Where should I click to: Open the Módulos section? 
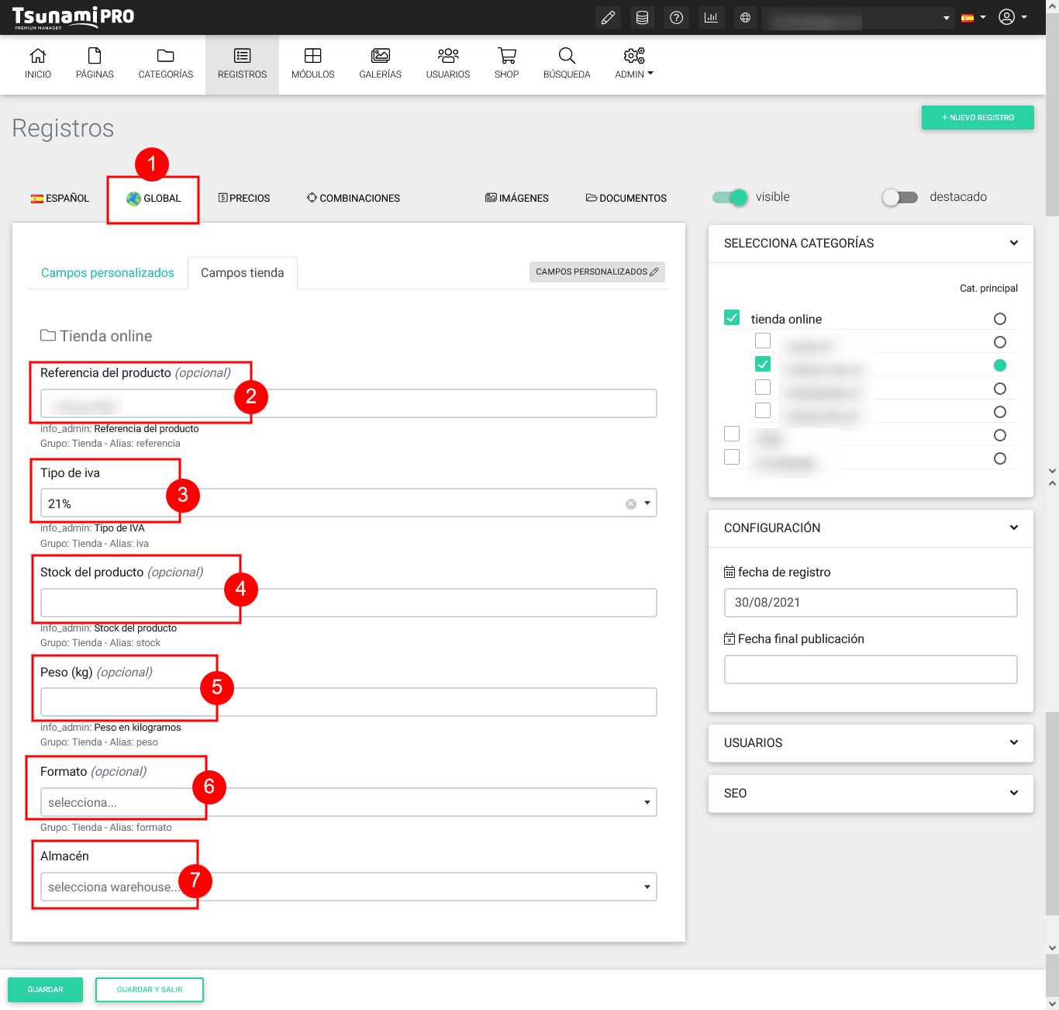pyautogui.click(x=312, y=64)
